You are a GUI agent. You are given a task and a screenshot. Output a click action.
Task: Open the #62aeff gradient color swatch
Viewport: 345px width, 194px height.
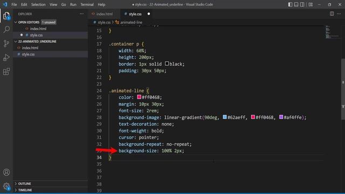click(225, 117)
